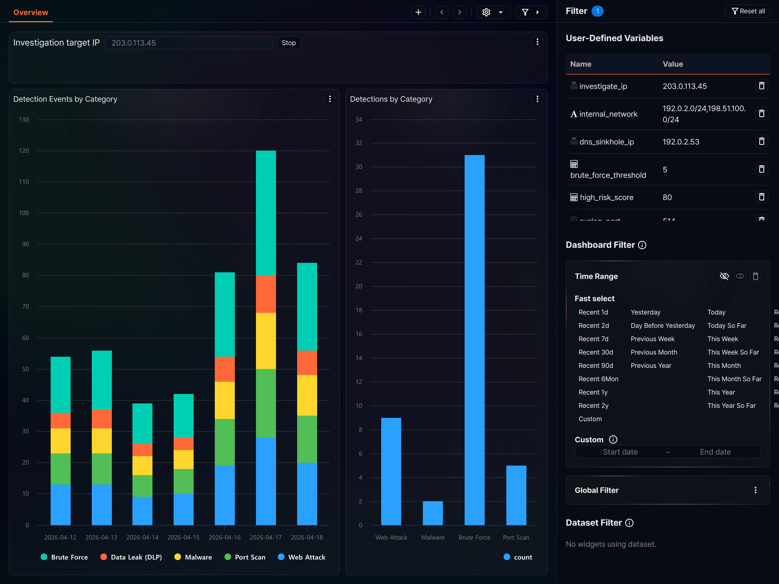
Task: Switch to the Overview tab
Action: point(31,12)
